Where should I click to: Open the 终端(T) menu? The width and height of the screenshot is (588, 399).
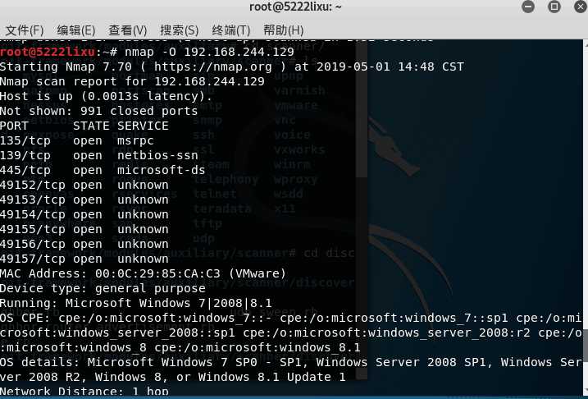[230, 30]
